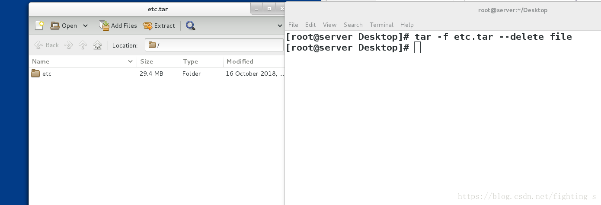Image resolution: width=601 pixels, height=205 pixels.
Task: Select the 29.4 MB size cell
Action: [151, 74]
